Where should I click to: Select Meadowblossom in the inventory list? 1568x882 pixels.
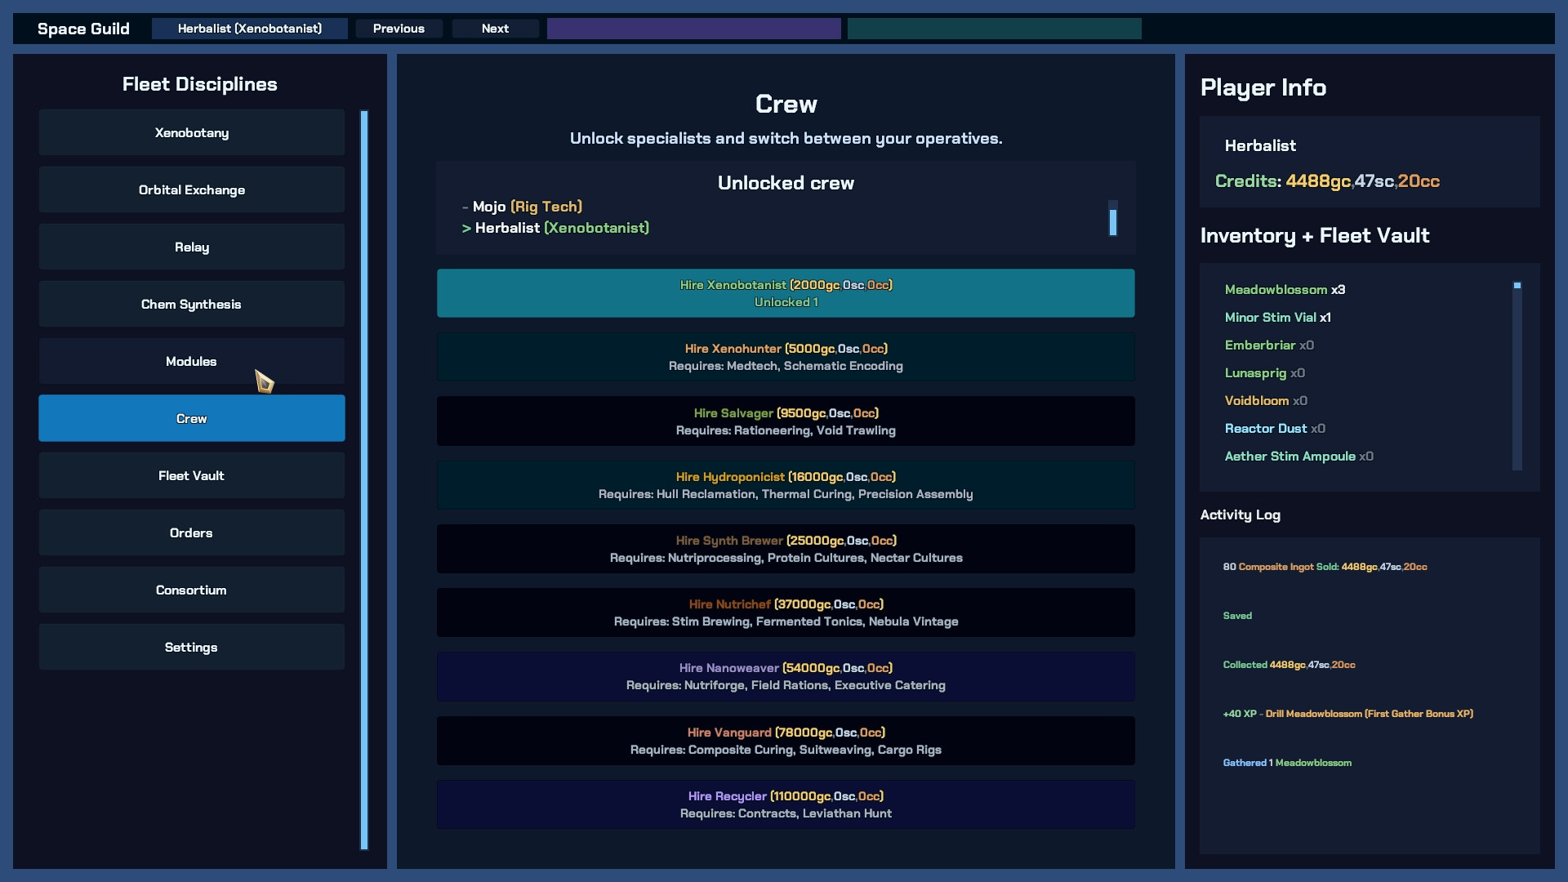pyautogui.click(x=1276, y=290)
